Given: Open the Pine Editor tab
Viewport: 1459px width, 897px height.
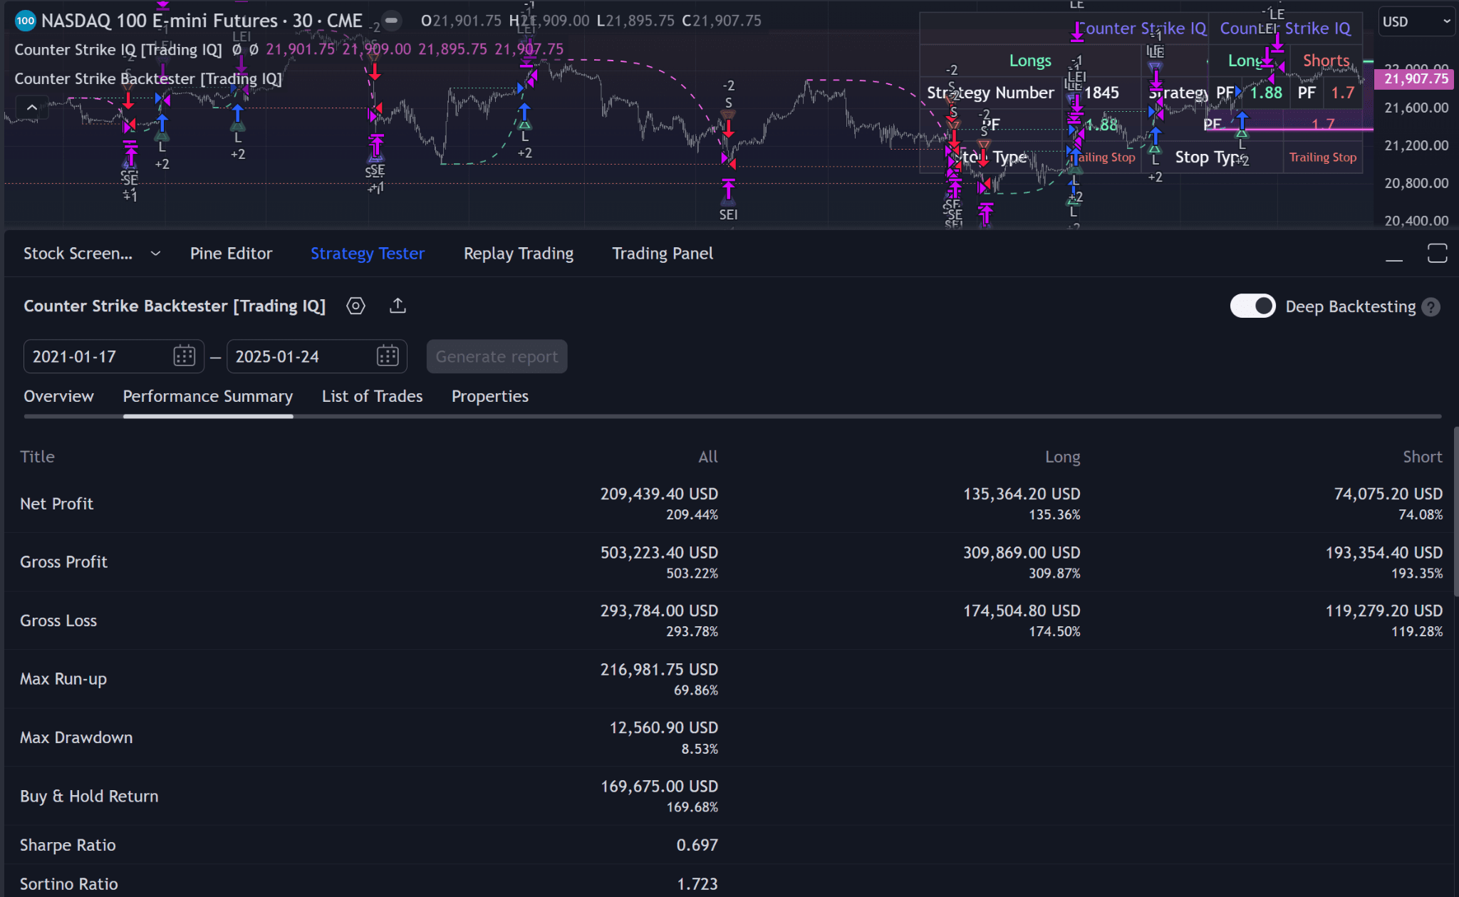Looking at the screenshot, I should [x=231, y=254].
